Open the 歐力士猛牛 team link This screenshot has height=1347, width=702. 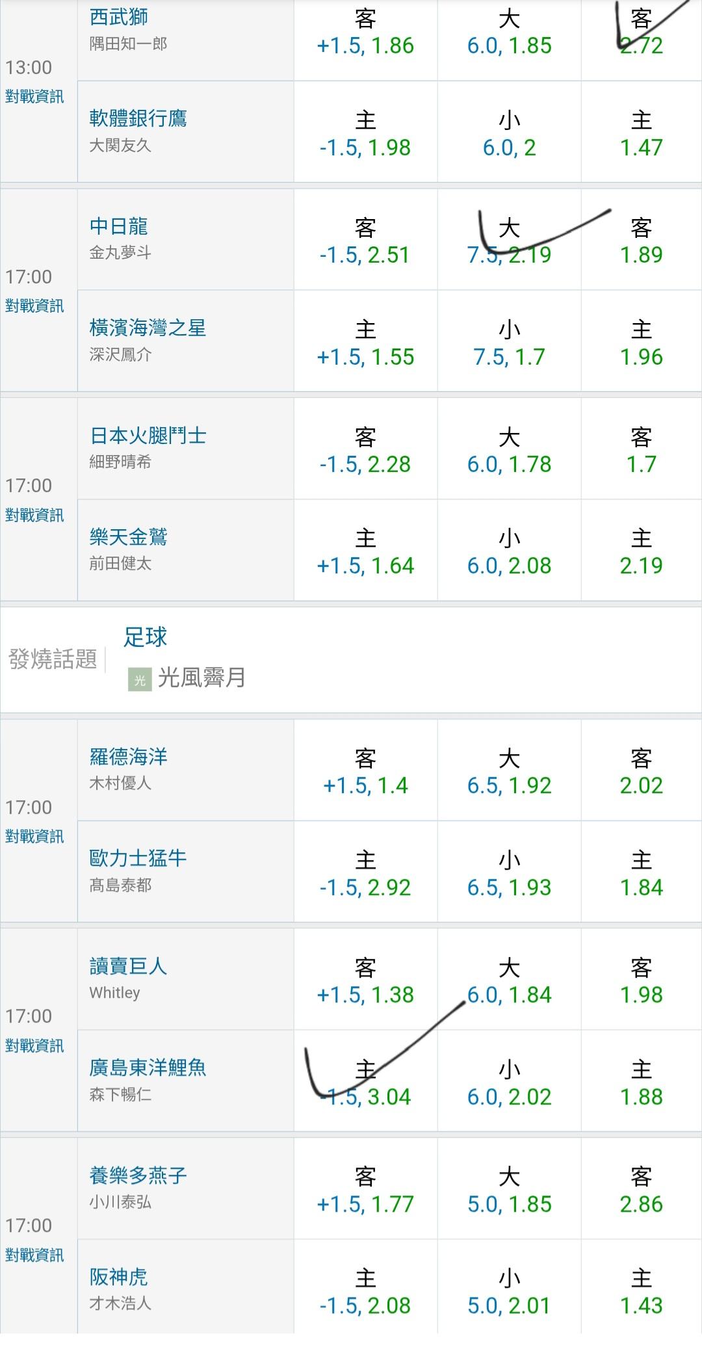138,858
